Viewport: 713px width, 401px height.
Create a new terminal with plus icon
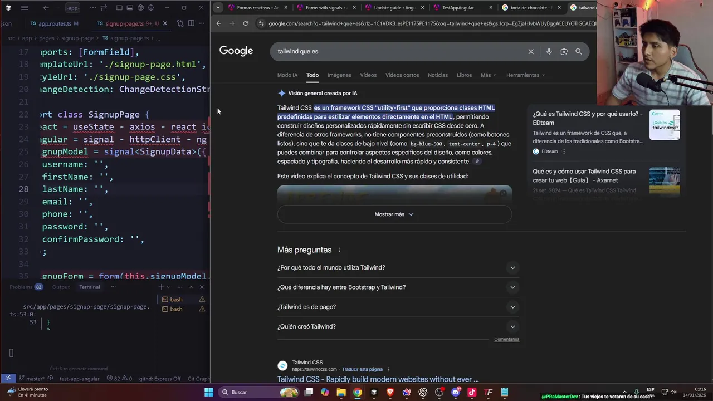(161, 287)
